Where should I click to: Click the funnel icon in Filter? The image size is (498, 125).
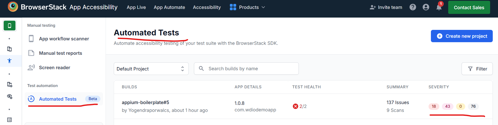470,69
